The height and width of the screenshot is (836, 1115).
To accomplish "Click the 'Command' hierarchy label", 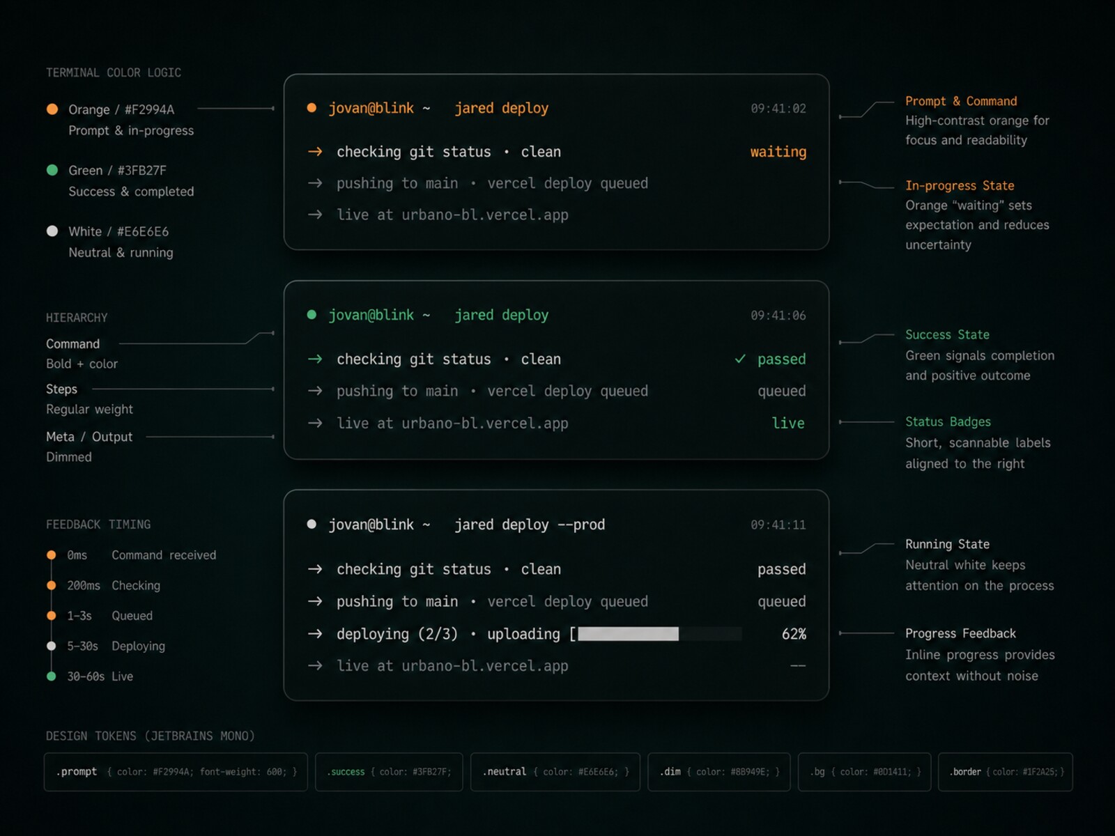I will pos(73,344).
